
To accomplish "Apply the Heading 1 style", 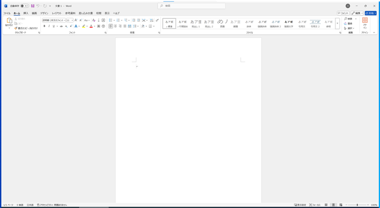I will [196, 23].
